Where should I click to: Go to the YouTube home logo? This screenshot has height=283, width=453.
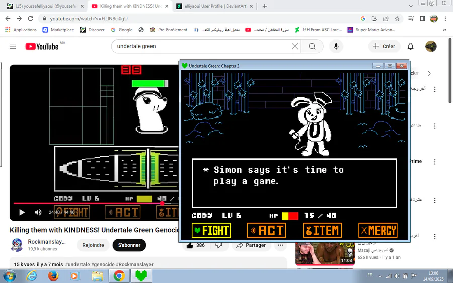pyautogui.click(x=42, y=46)
